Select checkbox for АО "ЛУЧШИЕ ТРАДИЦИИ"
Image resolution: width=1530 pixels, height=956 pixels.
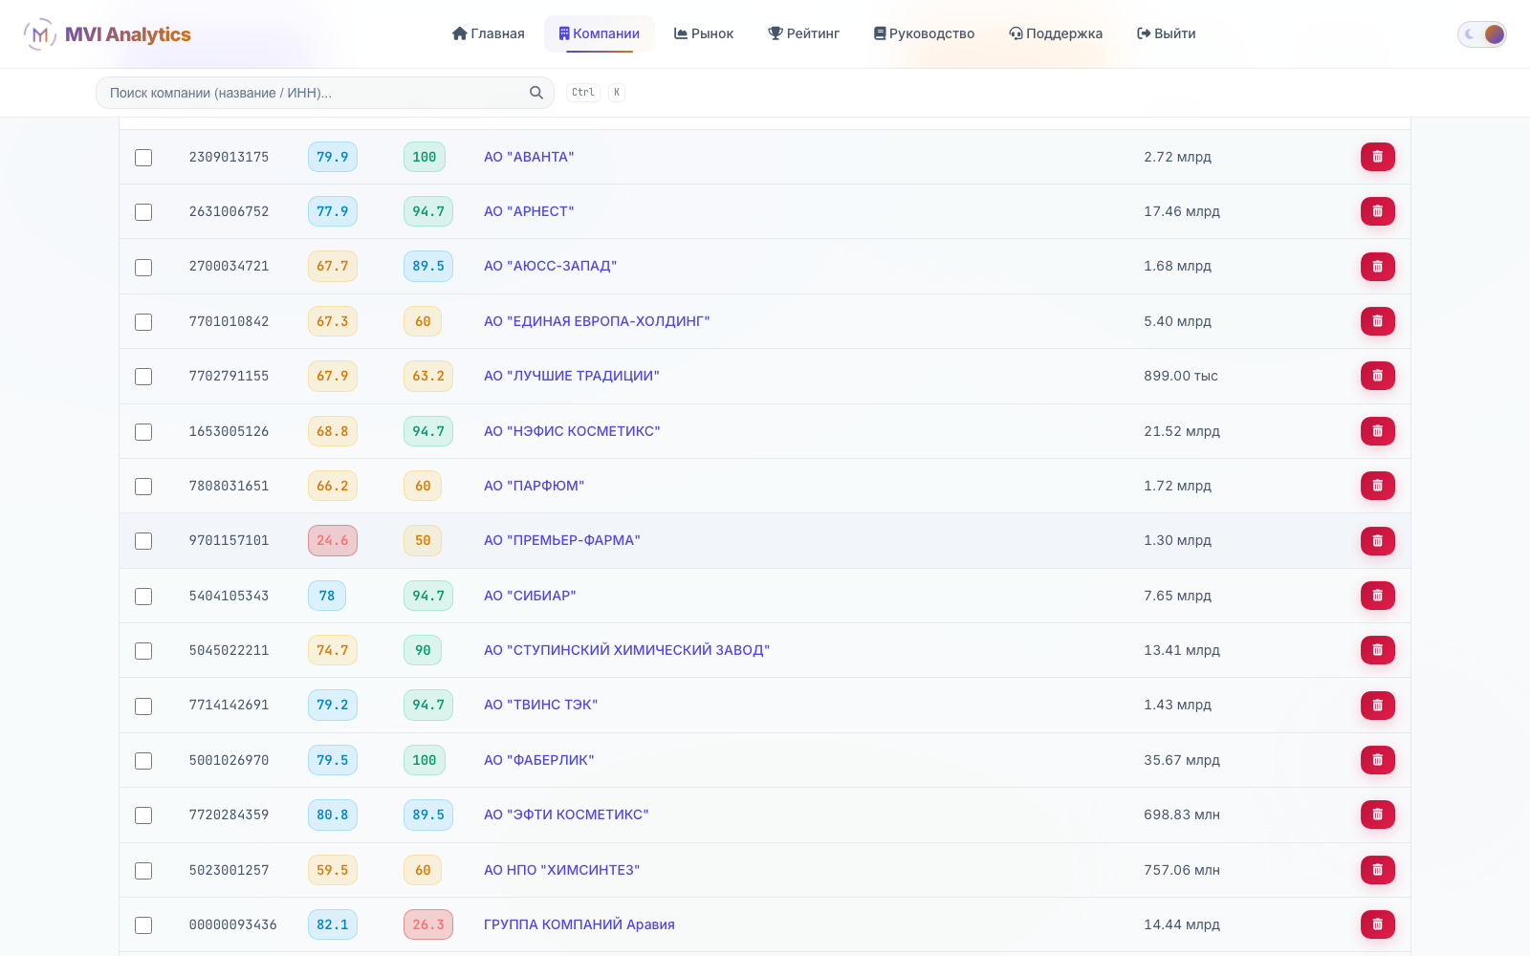coord(143,377)
